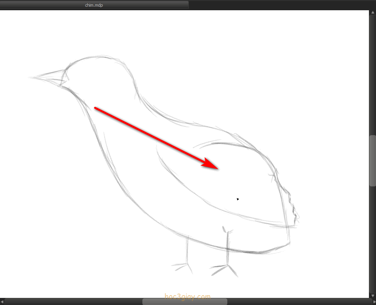Click the scroll down arrow
The image size is (376, 305).
pyautogui.click(x=372, y=296)
